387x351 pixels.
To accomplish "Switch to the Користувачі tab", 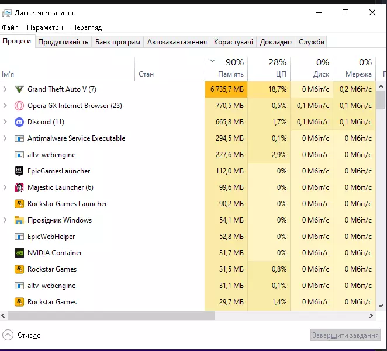I will click(233, 42).
